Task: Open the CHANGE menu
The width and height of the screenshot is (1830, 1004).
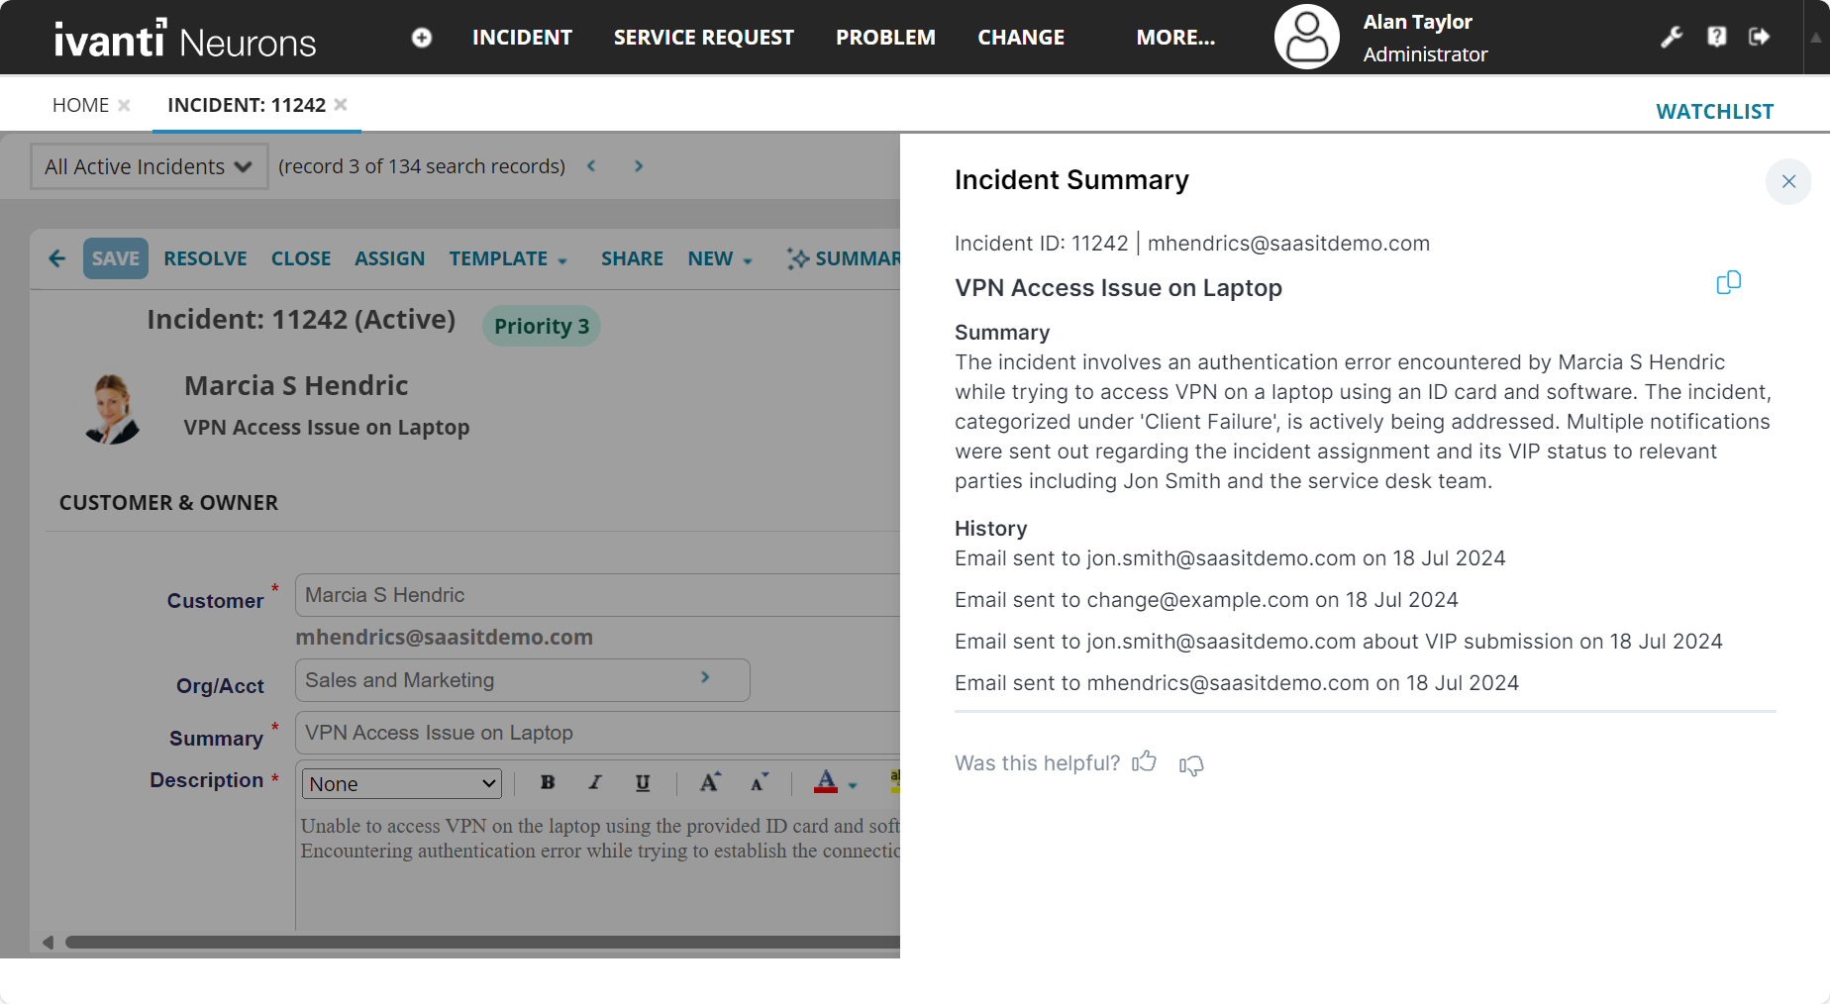Action: pyautogui.click(x=1021, y=38)
